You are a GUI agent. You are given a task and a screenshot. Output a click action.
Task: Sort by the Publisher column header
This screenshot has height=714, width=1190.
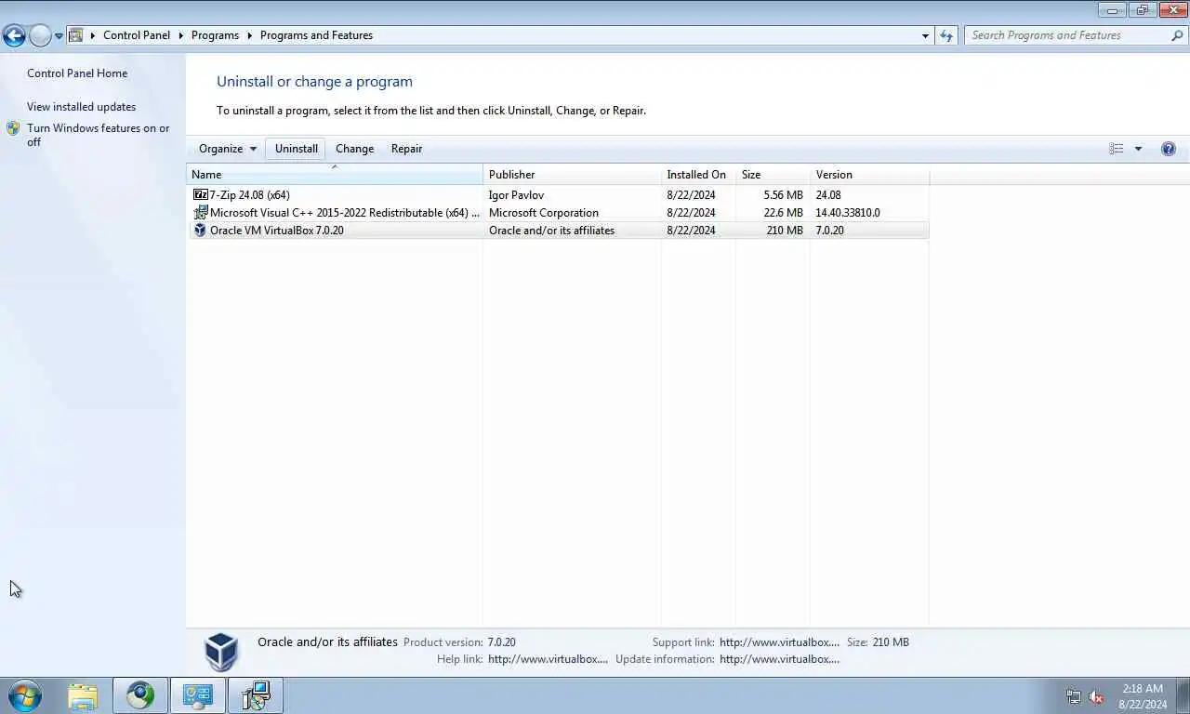[x=572, y=175]
